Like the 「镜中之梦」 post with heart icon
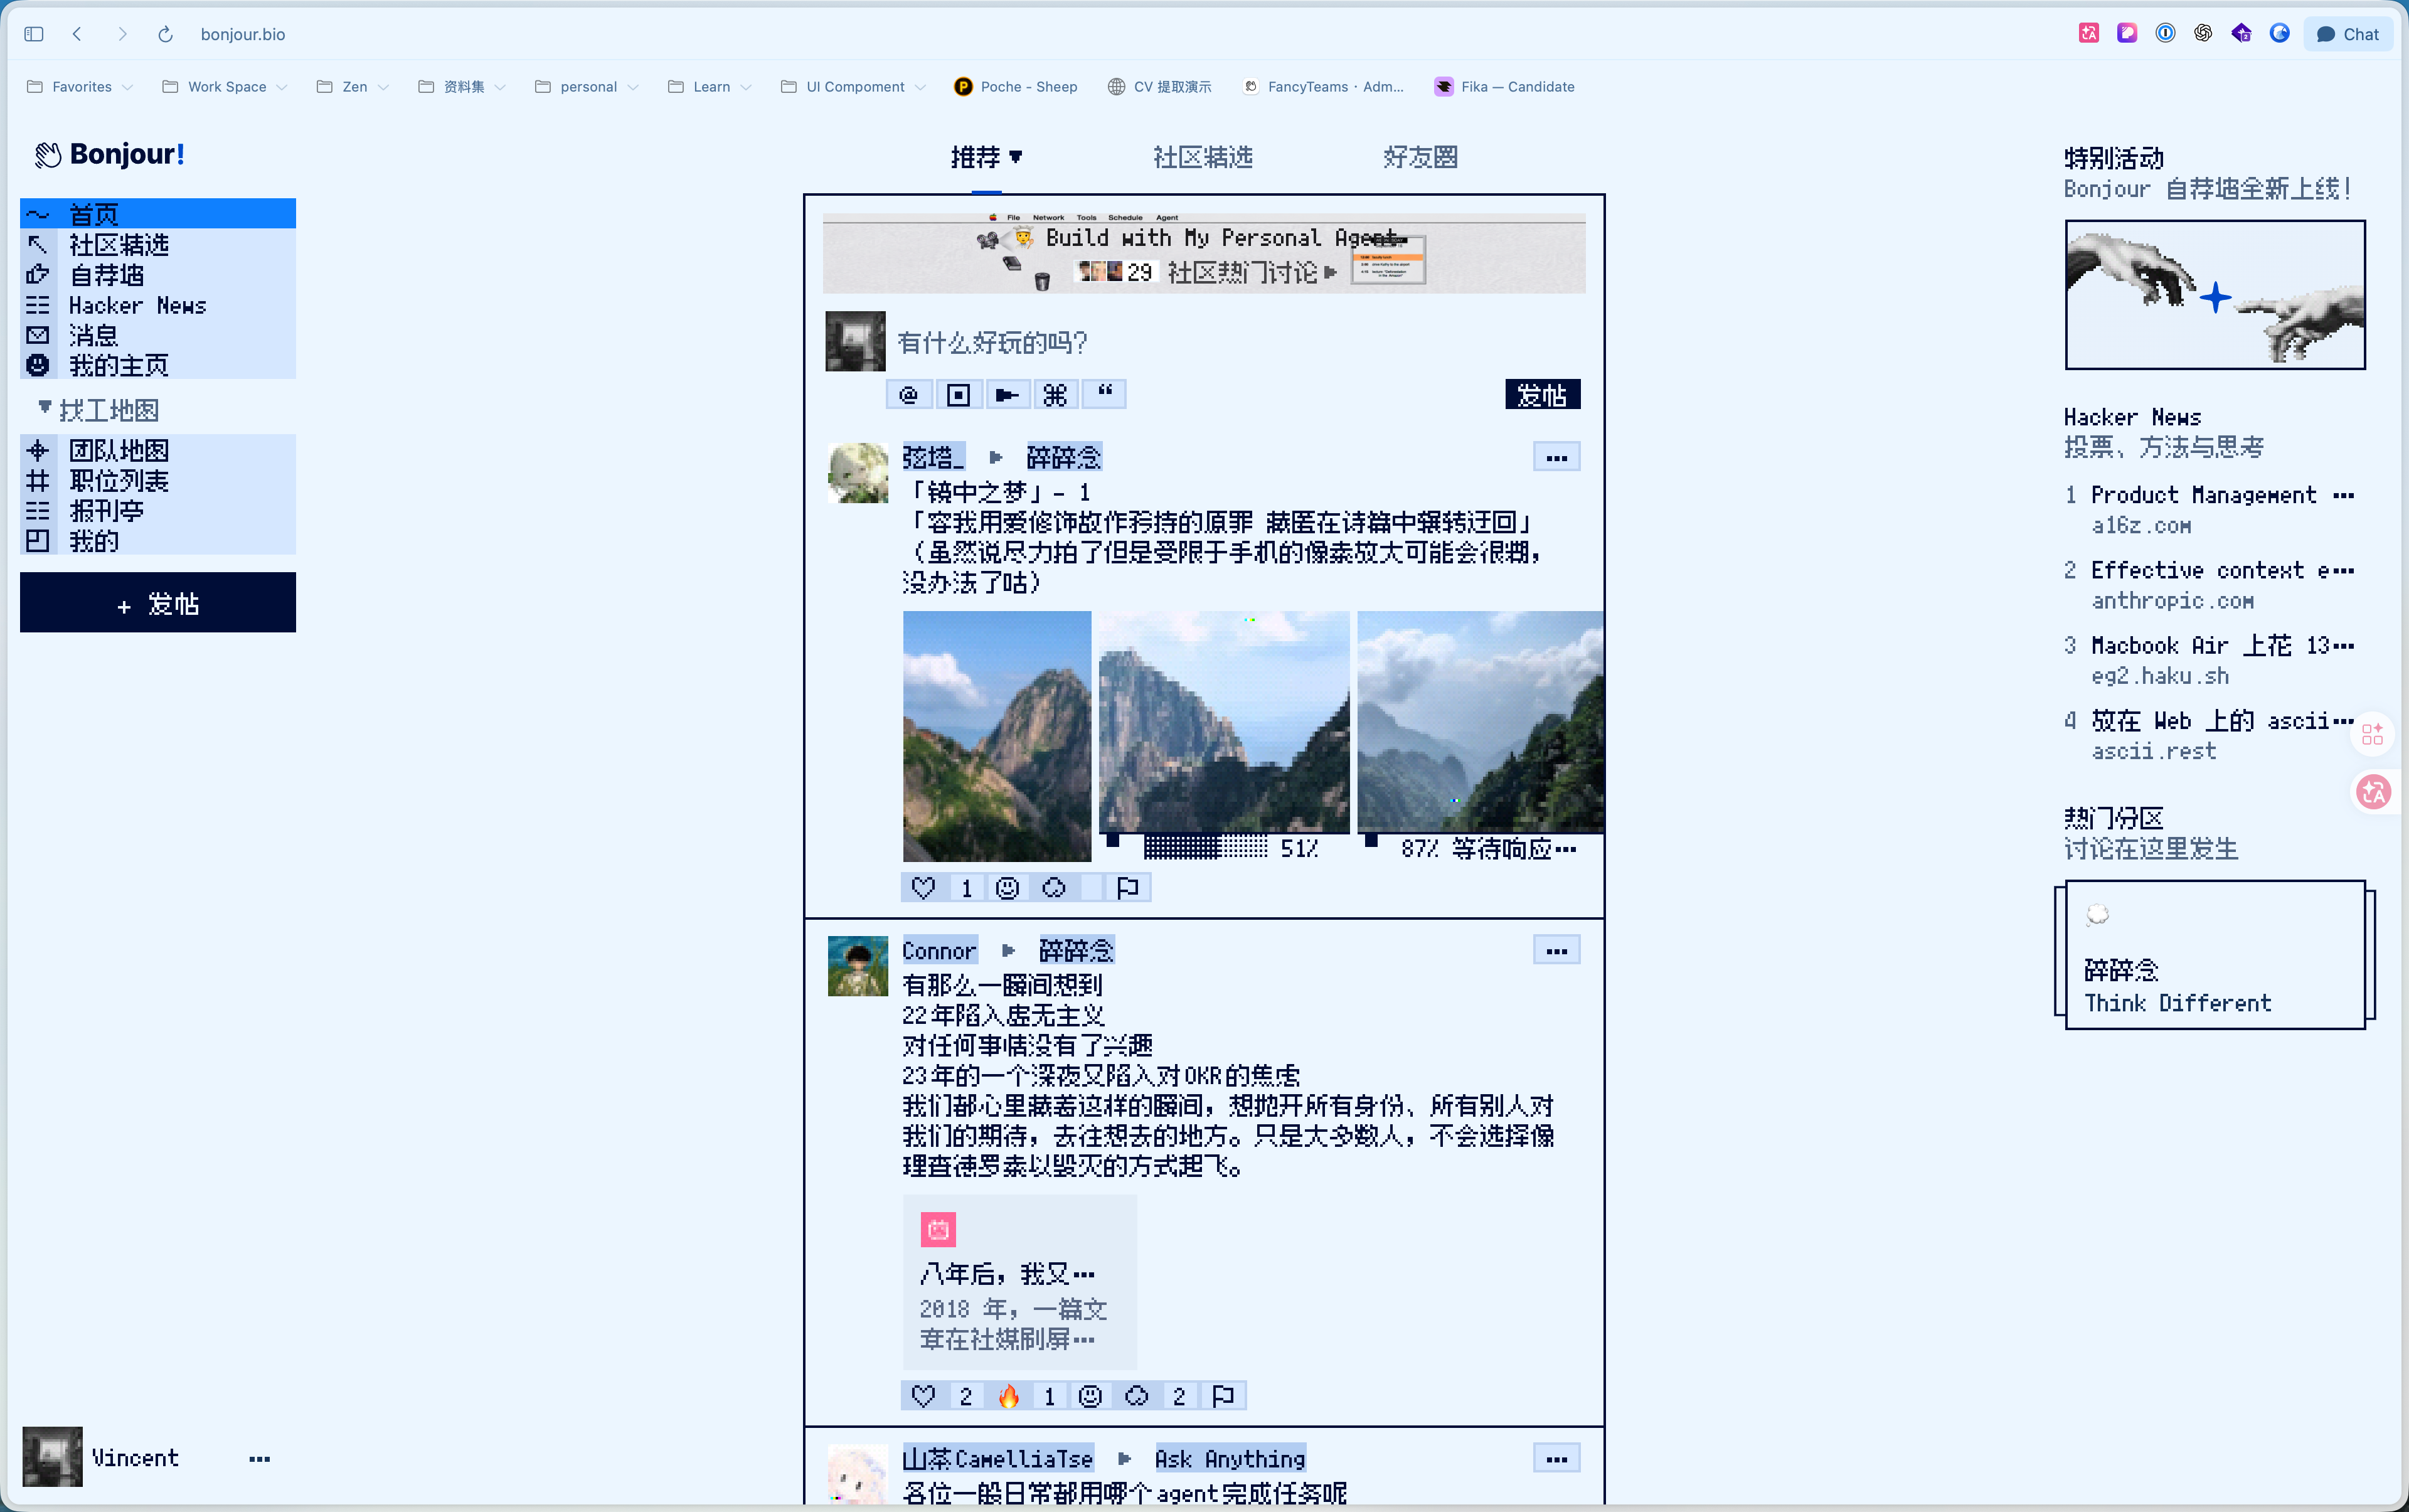 (x=923, y=888)
